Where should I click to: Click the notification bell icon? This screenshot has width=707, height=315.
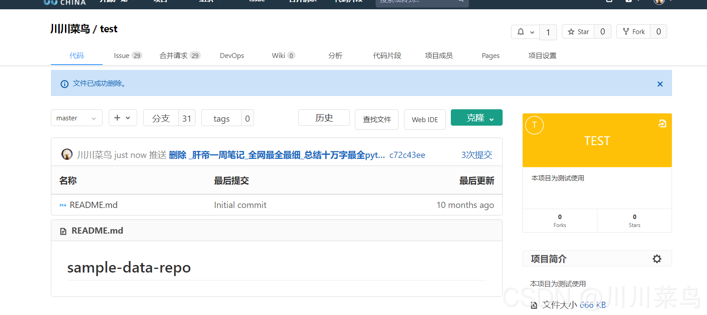[x=521, y=32]
